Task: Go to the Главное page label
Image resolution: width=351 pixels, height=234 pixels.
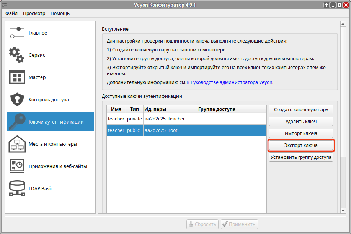Action: point(38,33)
